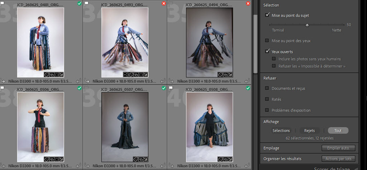Click the keyword tag badge on JCD_260625_0481 thumbnail
This screenshot has width=367, height=170.
pos(47,75)
